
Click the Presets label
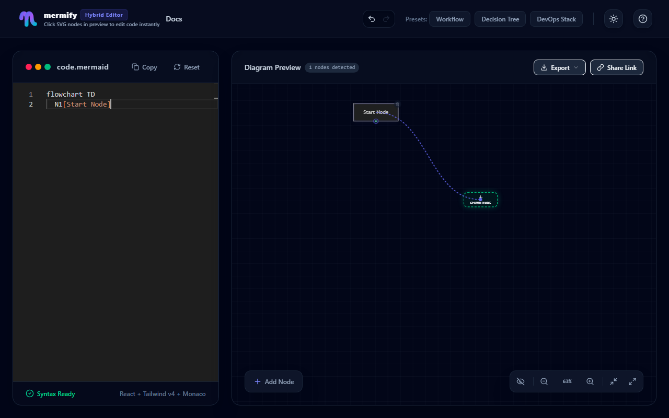(416, 19)
